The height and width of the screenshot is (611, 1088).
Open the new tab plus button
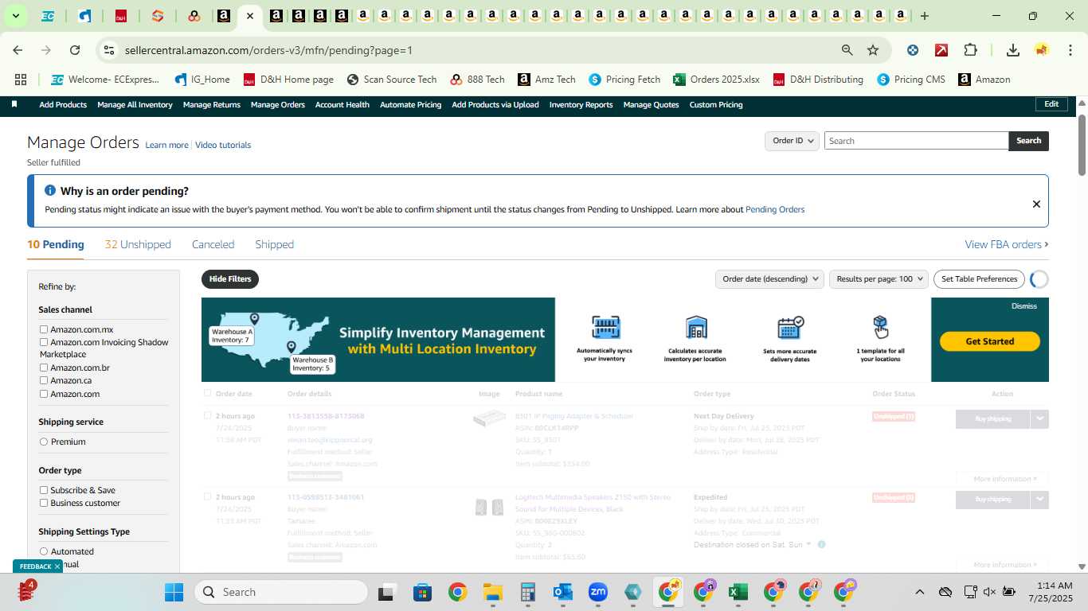pyautogui.click(x=924, y=16)
